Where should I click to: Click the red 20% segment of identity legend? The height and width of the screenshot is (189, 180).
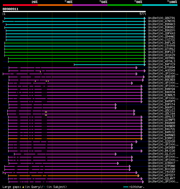(x=20, y=5)
